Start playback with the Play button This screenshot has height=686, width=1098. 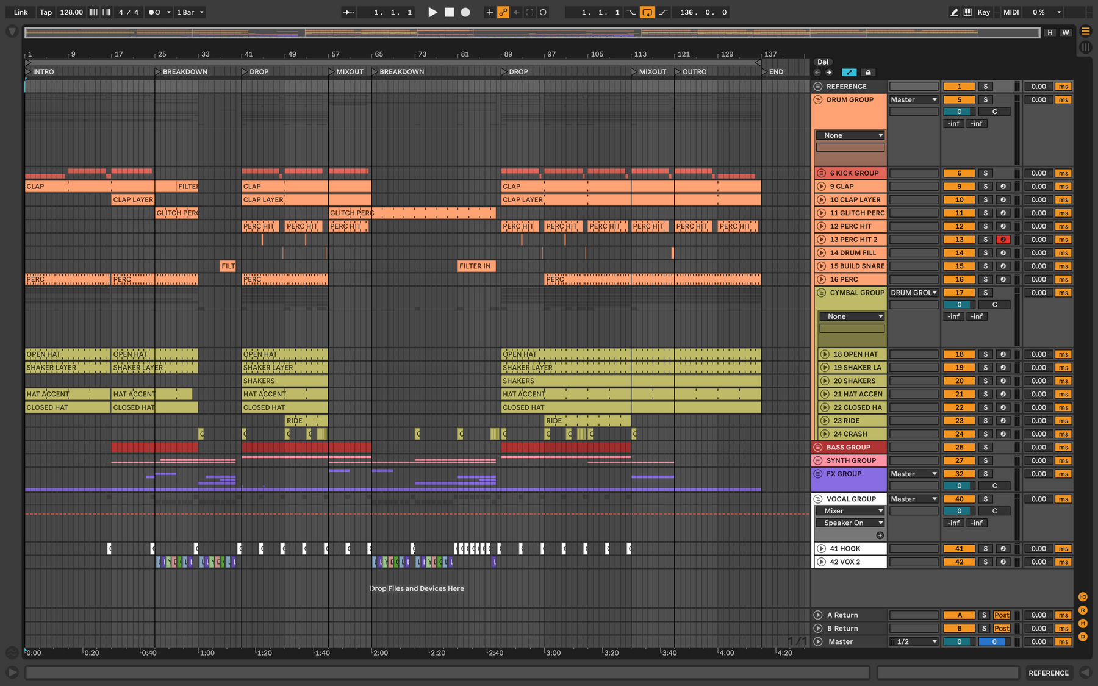click(432, 12)
